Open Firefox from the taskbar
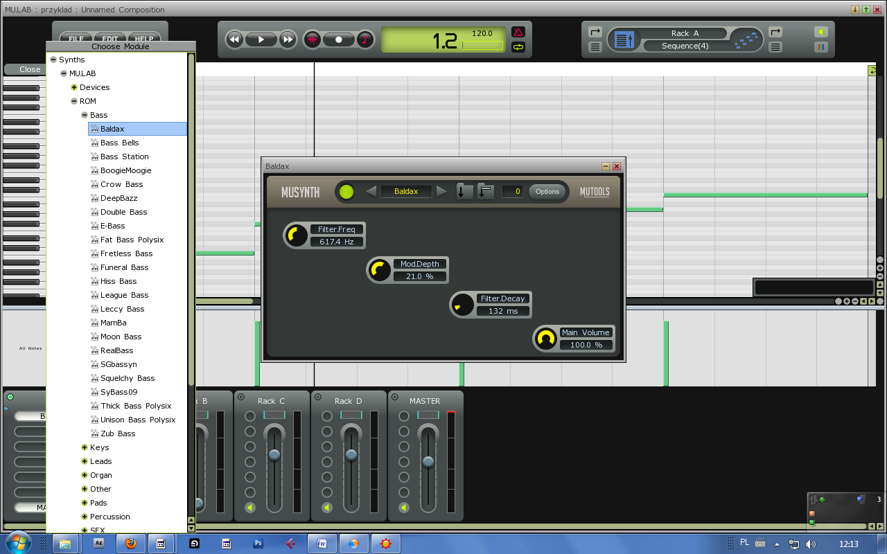The width and height of the screenshot is (887, 554). [x=130, y=544]
